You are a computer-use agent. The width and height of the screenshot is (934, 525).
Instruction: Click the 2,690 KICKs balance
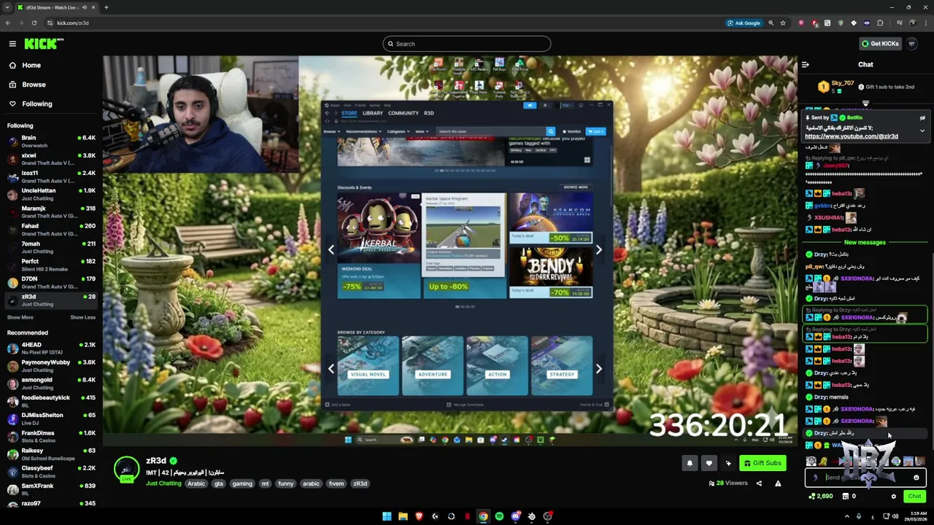pyautogui.click(x=822, y=497)
